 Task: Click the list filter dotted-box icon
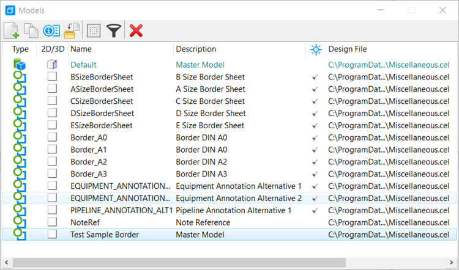[x=94, y=31]
